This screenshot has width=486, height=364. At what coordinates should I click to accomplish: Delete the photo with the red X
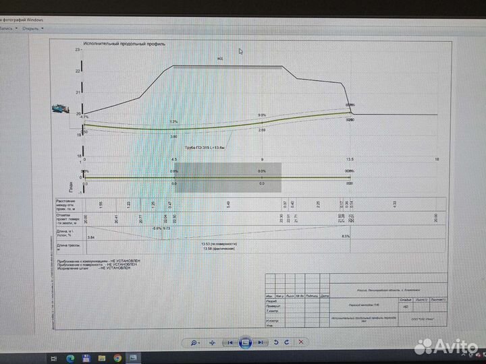pos(302,342)
